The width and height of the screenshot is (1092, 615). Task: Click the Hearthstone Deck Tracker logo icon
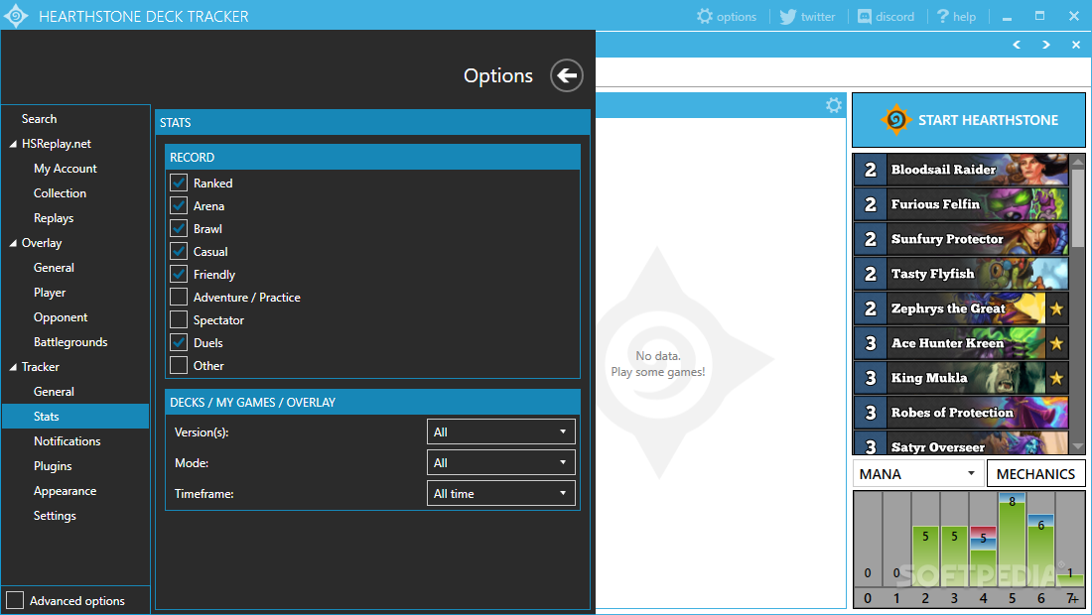pyautogui.click(x=16, y=15)
